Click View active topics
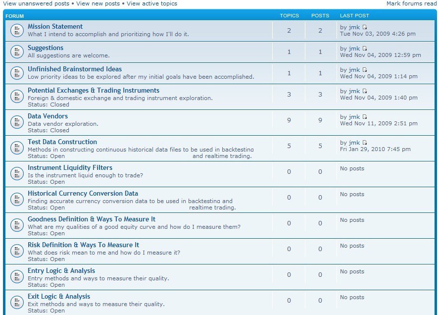The image size is (438, 315). click(x=151, y=3)
